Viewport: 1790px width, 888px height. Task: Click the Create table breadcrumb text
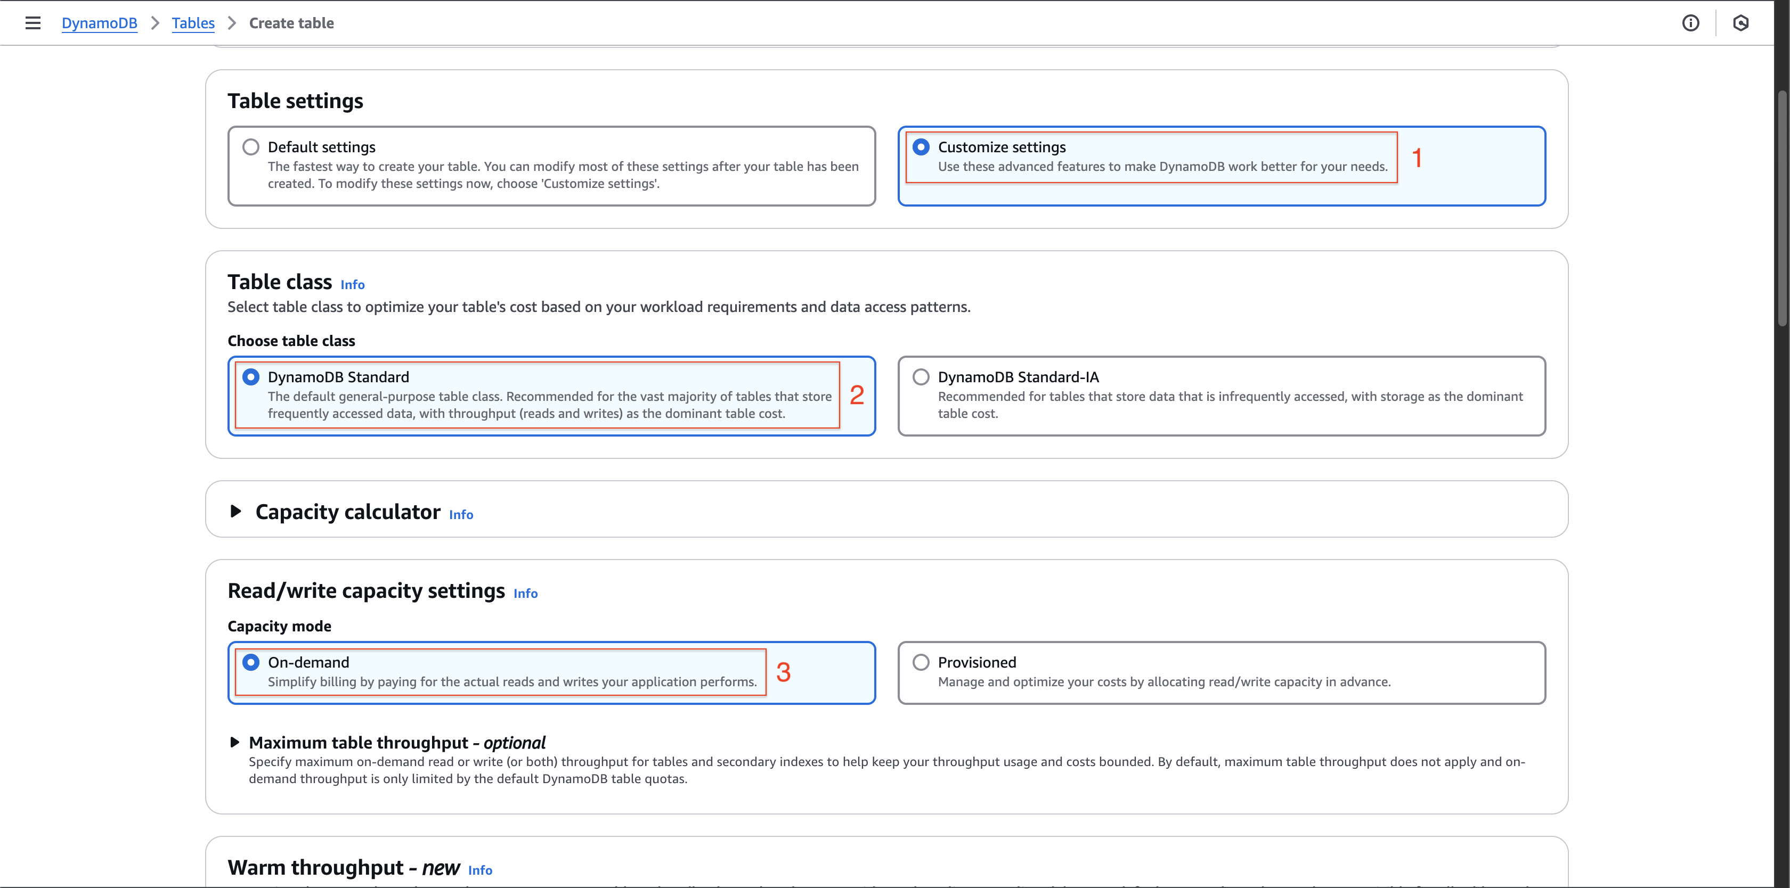[292, 23]
